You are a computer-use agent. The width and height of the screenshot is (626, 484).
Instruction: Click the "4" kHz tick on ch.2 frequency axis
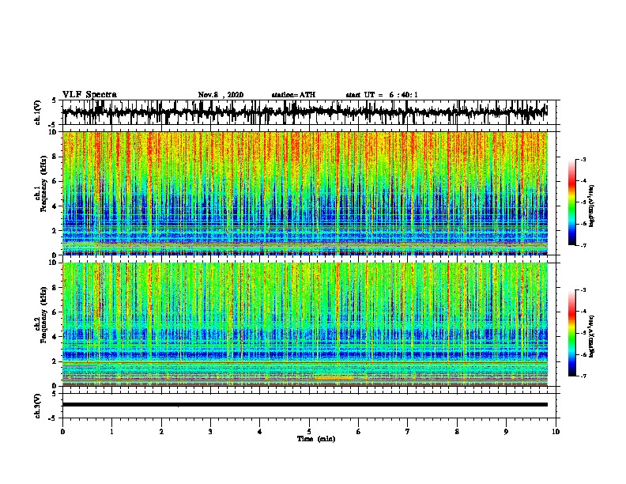[55, 337]
